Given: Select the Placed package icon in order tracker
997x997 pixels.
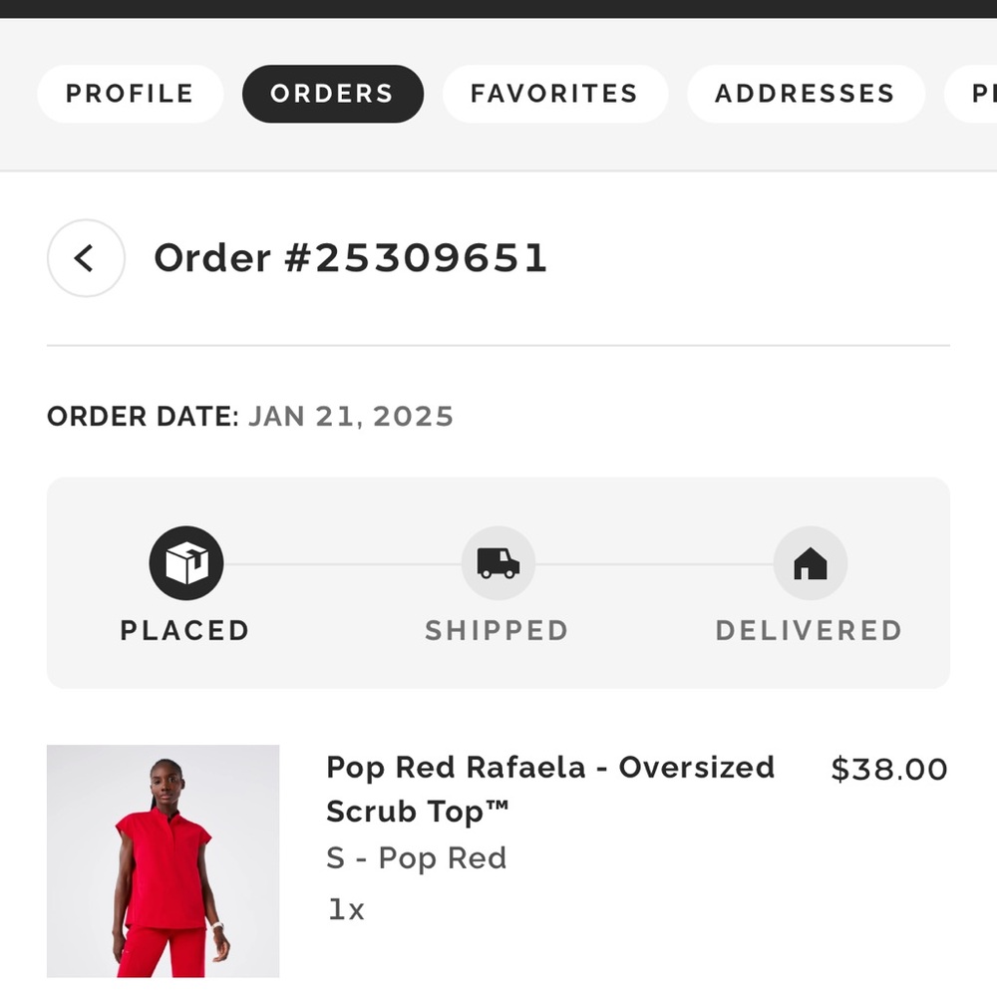Looking at the screenshot, I should tap(184, 561).
